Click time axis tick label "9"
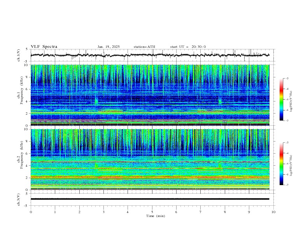The width and height of the screenshot is (308, 238). pyautogui.click(x=249, y=212)
